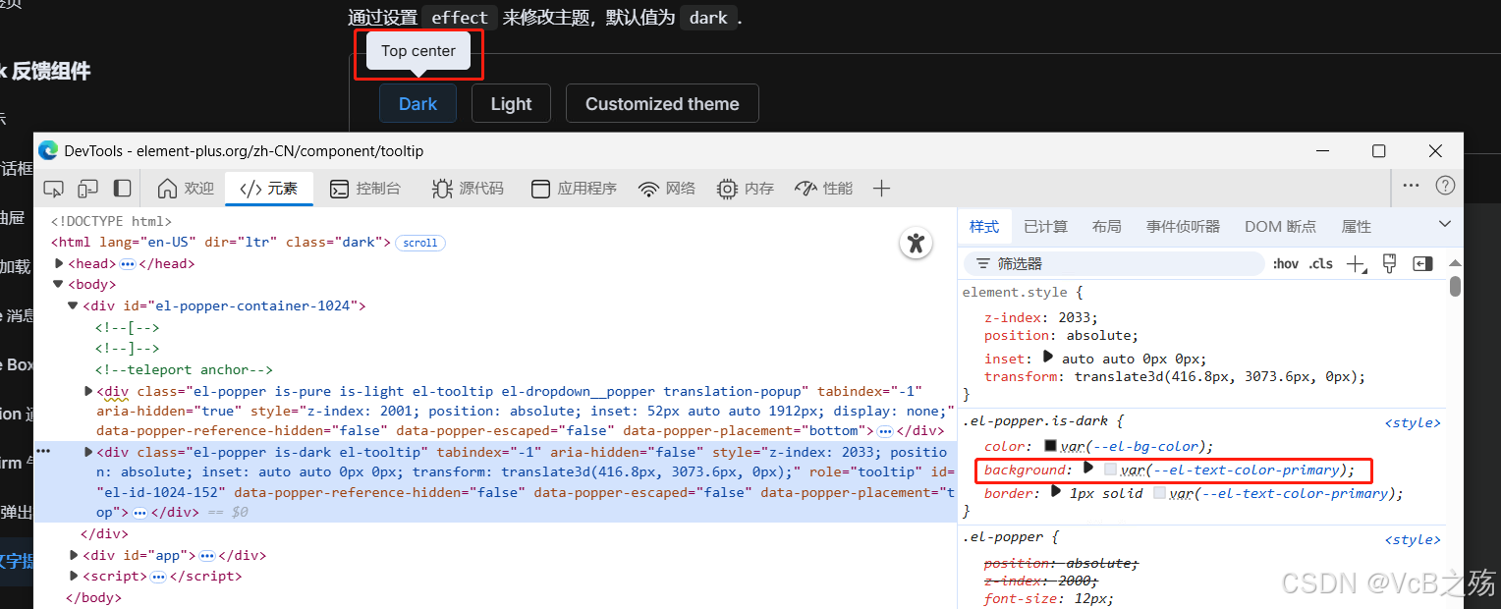1501x609 pixels.
Task: Open the 性能 panel gauge icon
Action: pyautogui.click(x=806, y=188)
